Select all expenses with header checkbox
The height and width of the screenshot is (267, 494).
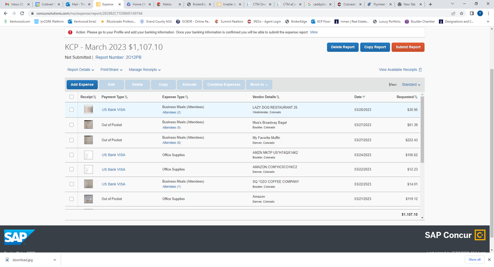tap(72, 97)
